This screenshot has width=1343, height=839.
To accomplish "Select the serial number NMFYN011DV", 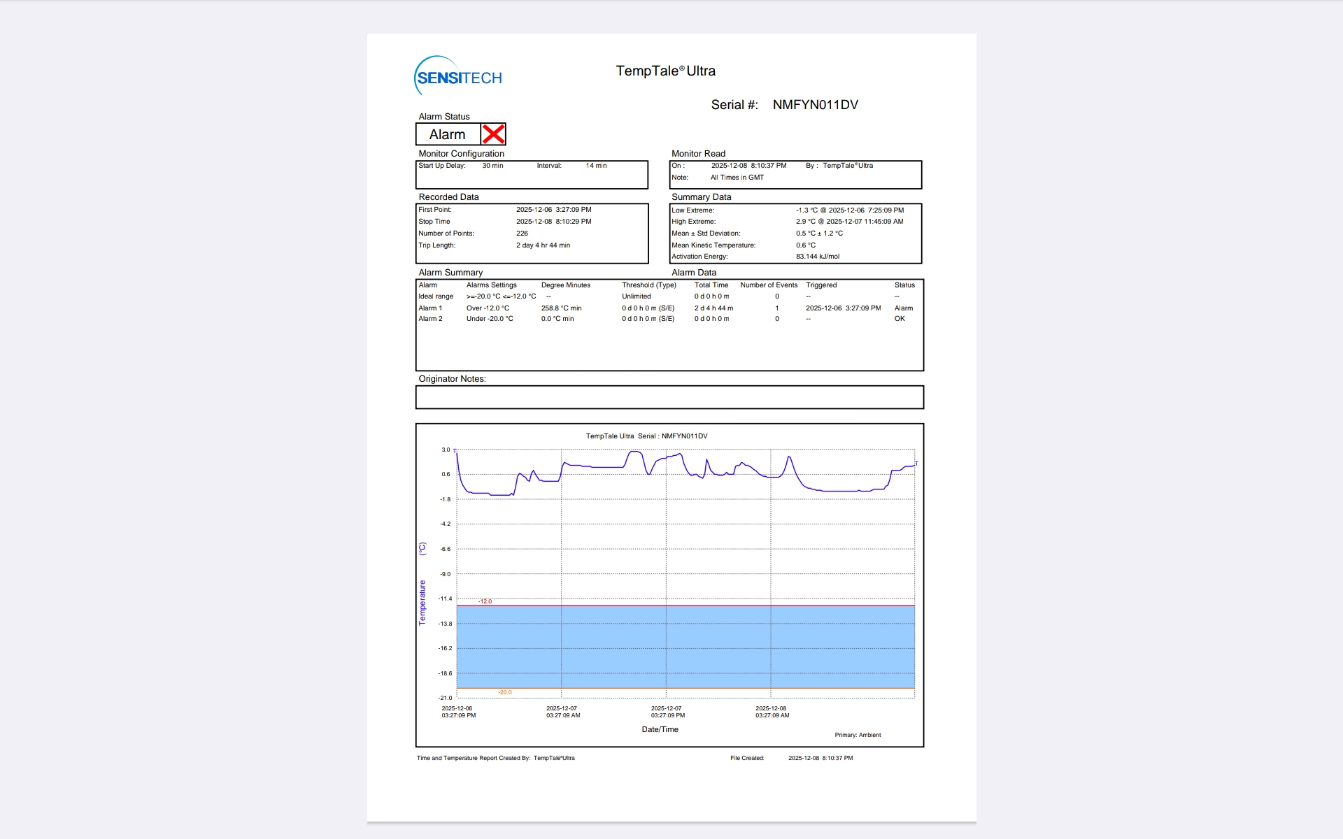I will tap(815, 105).
